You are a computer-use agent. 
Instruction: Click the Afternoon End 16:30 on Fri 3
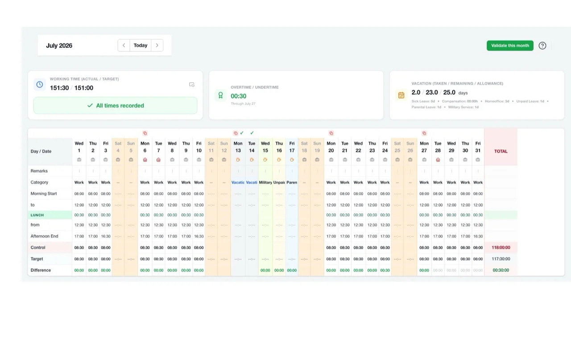tap(106, 237)
